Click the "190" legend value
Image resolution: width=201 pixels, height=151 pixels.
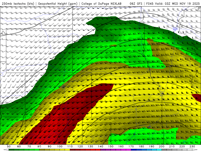(152, 146)
